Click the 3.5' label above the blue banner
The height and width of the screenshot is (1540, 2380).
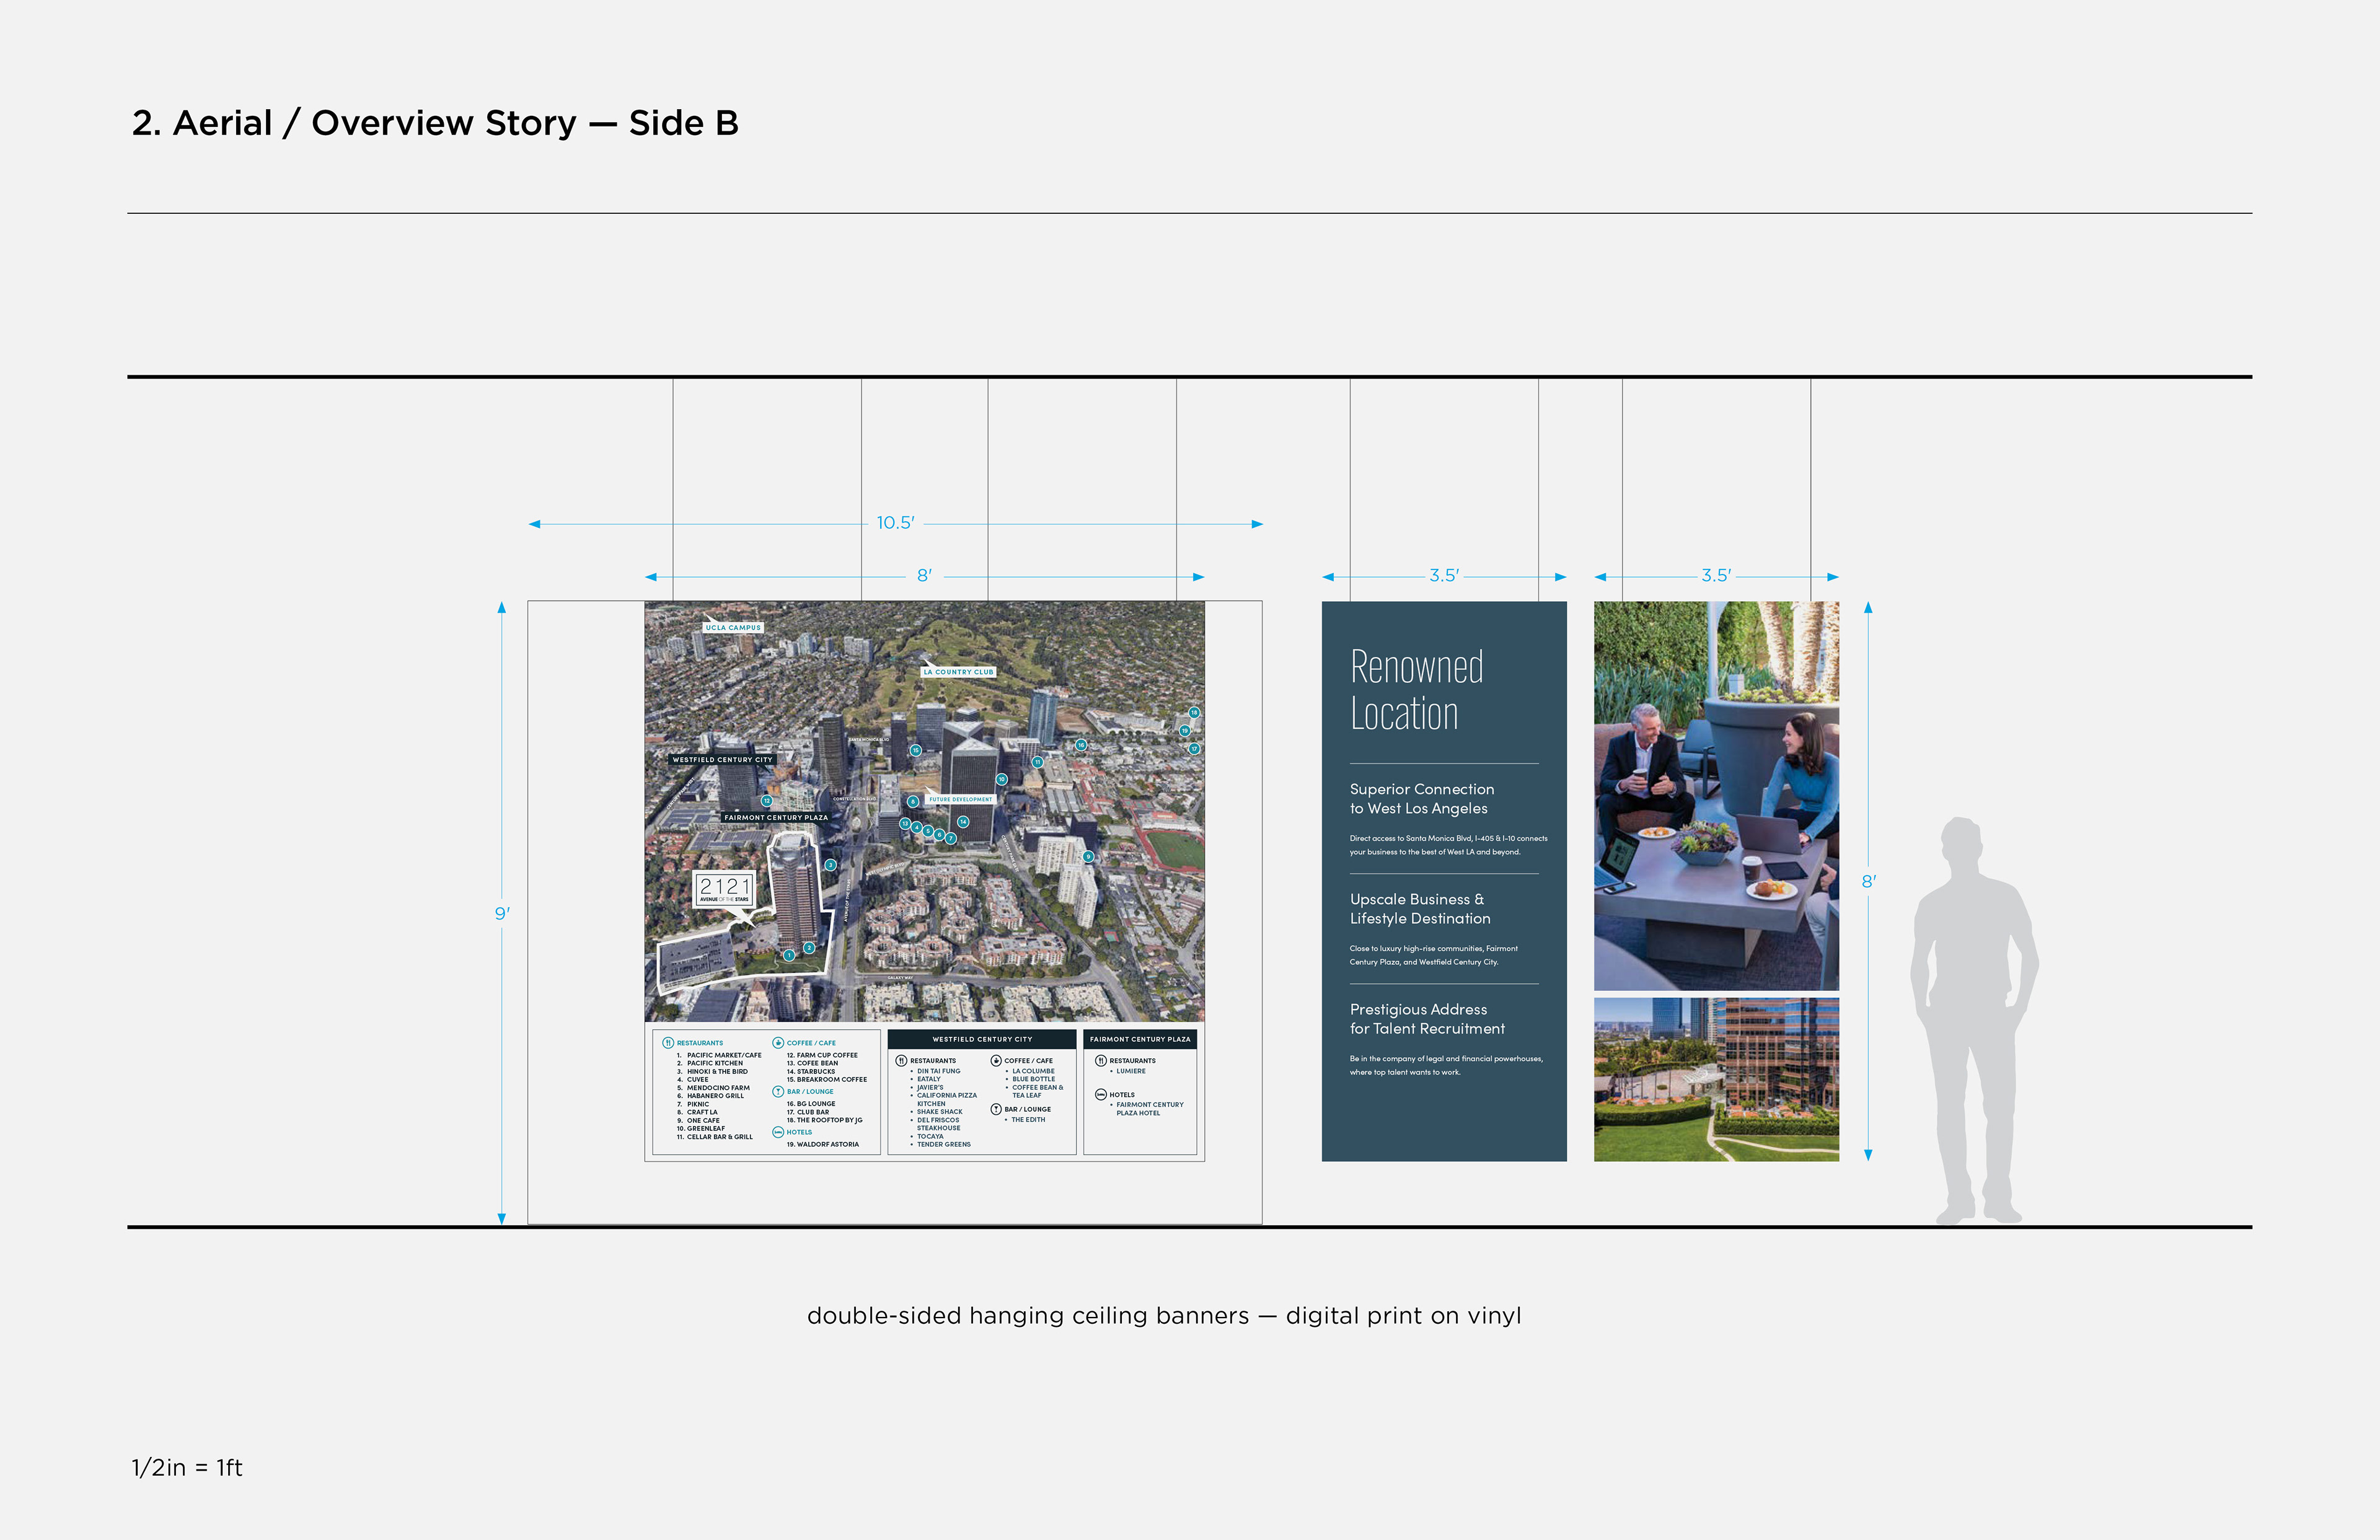click(1444, 576)
